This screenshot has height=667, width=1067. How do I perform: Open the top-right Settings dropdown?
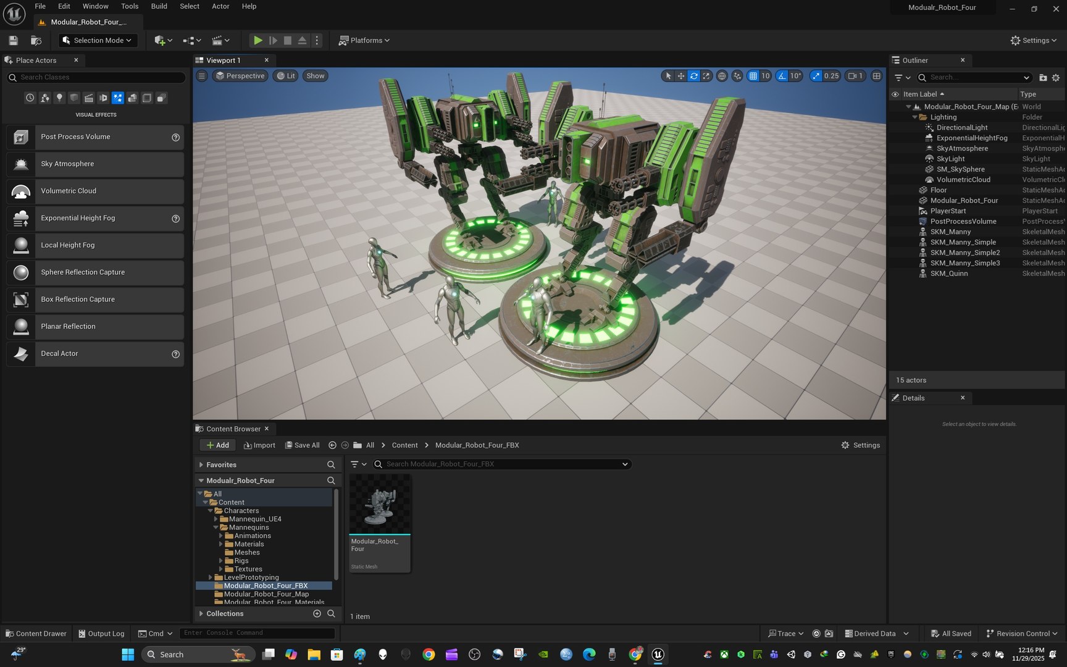[x=1034, y=40]
